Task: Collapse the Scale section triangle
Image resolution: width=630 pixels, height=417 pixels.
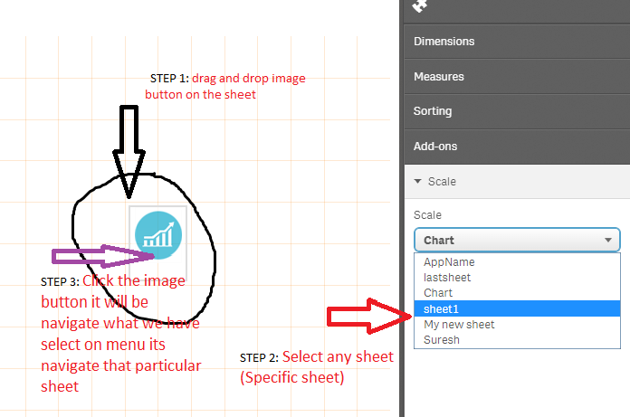Action: 418,182
